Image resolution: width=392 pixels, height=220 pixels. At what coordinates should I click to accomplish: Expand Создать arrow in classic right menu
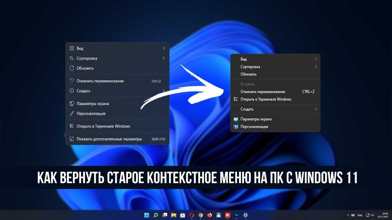pyautogui.click(x=316, y=109)
